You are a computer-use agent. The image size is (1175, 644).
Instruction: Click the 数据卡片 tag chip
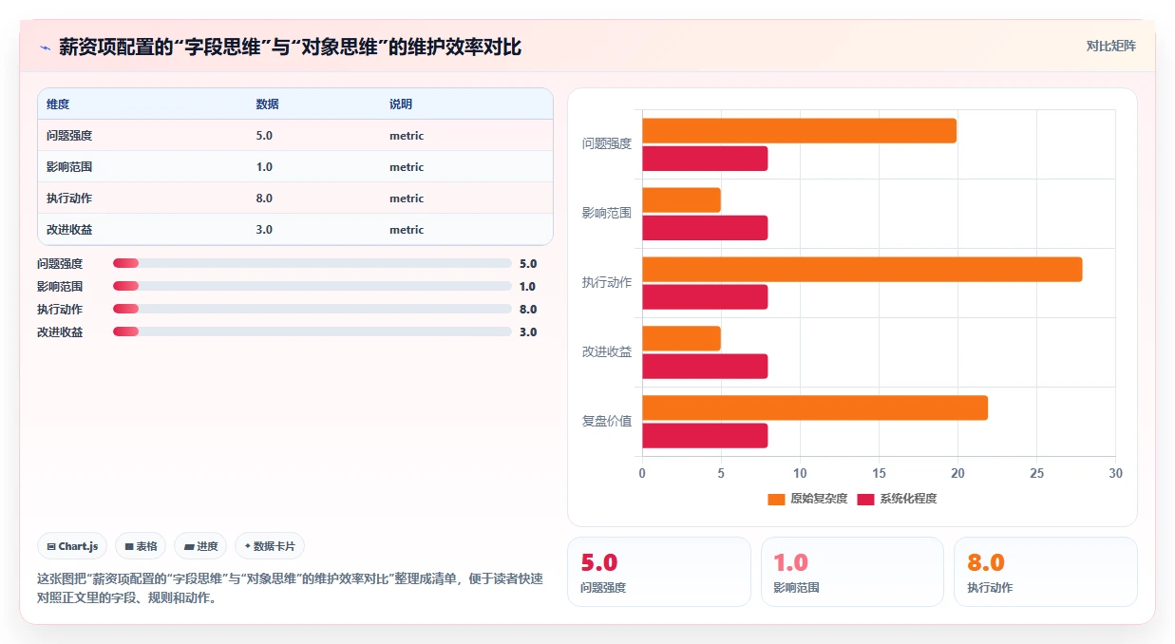click(x=270, y=546)
